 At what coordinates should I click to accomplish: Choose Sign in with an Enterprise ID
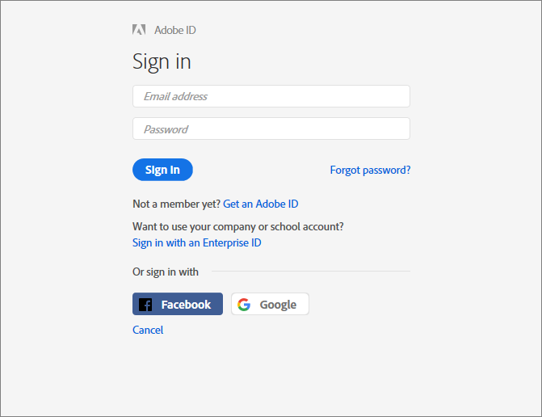click(196, 242)
